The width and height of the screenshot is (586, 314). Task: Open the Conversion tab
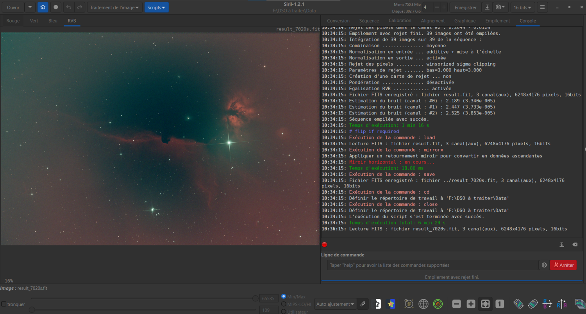coord(338,21)
